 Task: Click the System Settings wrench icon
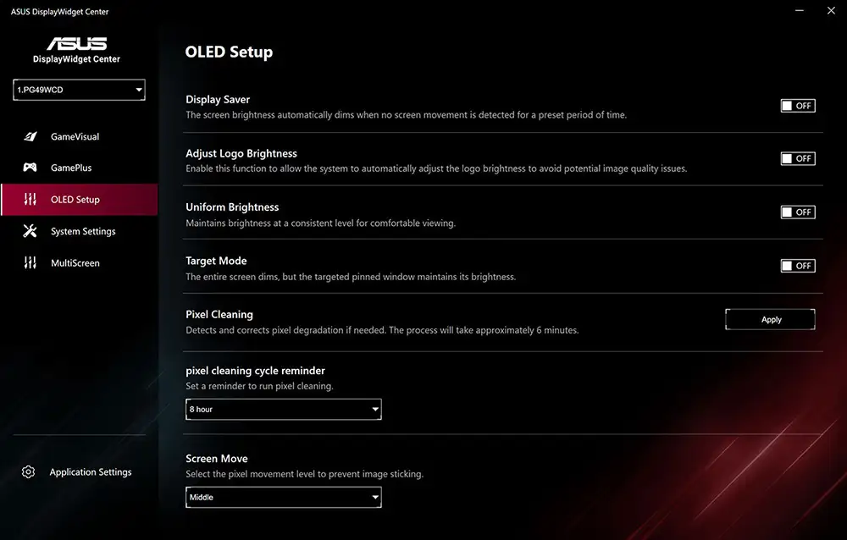[30, 231]
